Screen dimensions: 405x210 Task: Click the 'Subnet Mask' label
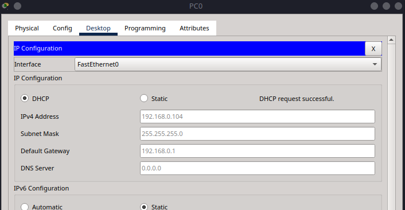coord(40,134)
